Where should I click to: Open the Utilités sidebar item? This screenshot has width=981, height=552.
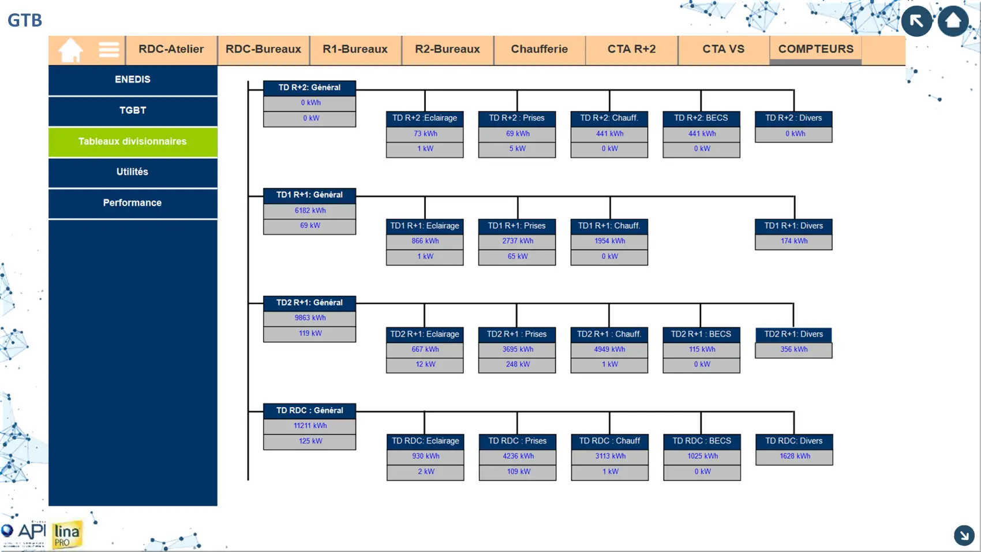pos(133,172)
